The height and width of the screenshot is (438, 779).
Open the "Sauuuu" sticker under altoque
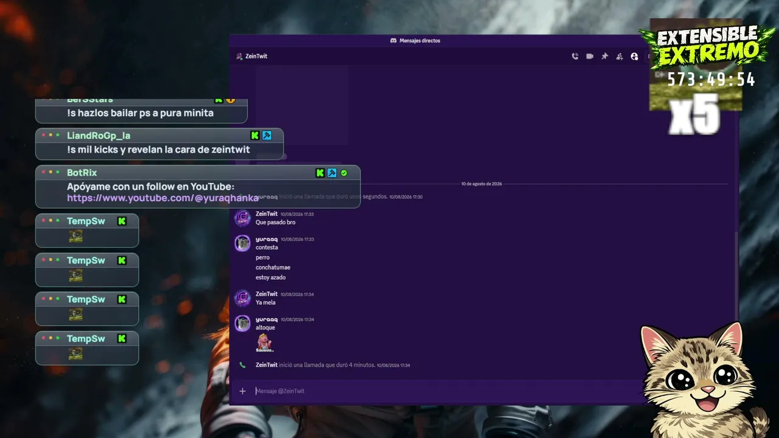tap(265, 342)
